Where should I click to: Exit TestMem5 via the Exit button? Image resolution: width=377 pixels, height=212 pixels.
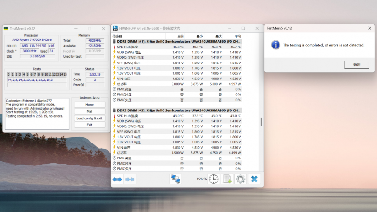coord(90,125)
